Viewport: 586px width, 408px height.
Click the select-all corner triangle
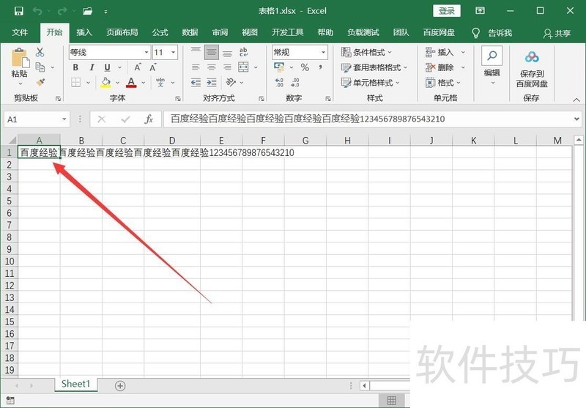coord(12,140)
